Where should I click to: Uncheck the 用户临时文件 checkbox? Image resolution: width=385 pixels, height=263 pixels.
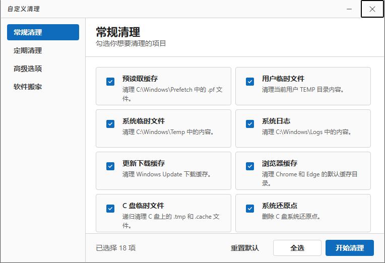tap(250, 82)
